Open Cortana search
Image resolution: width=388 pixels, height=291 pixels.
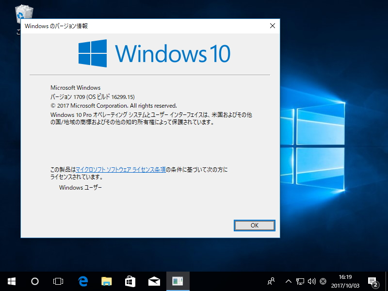(x=34, y=281)
